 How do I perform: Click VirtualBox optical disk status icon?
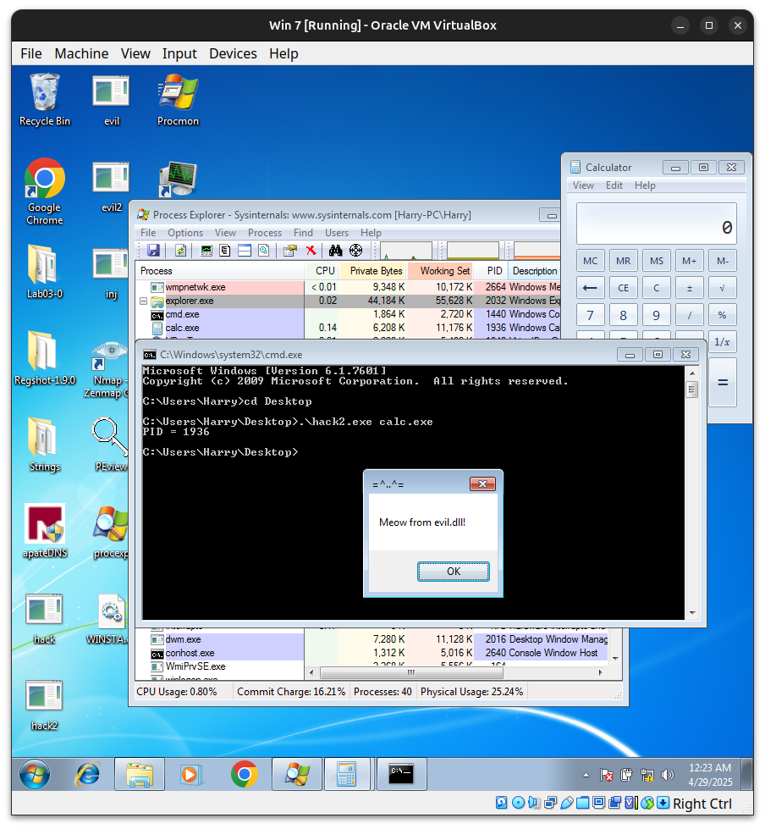point(519,803)
